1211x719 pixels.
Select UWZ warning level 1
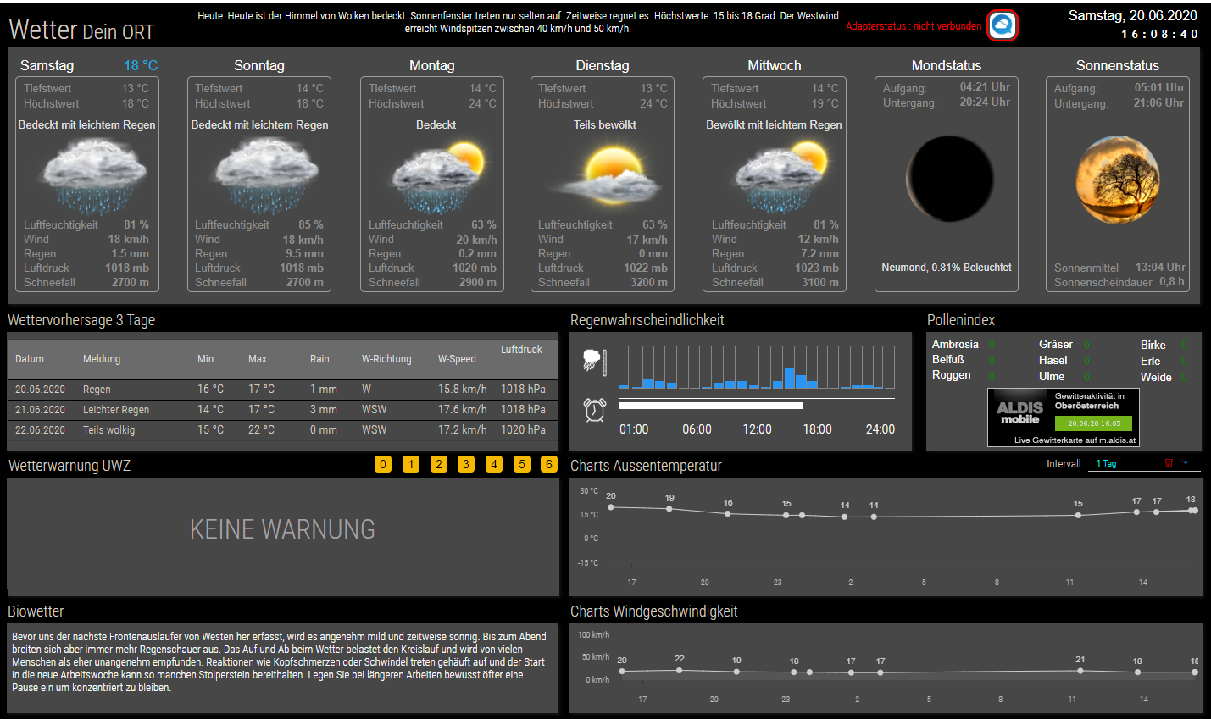point(411,464)
